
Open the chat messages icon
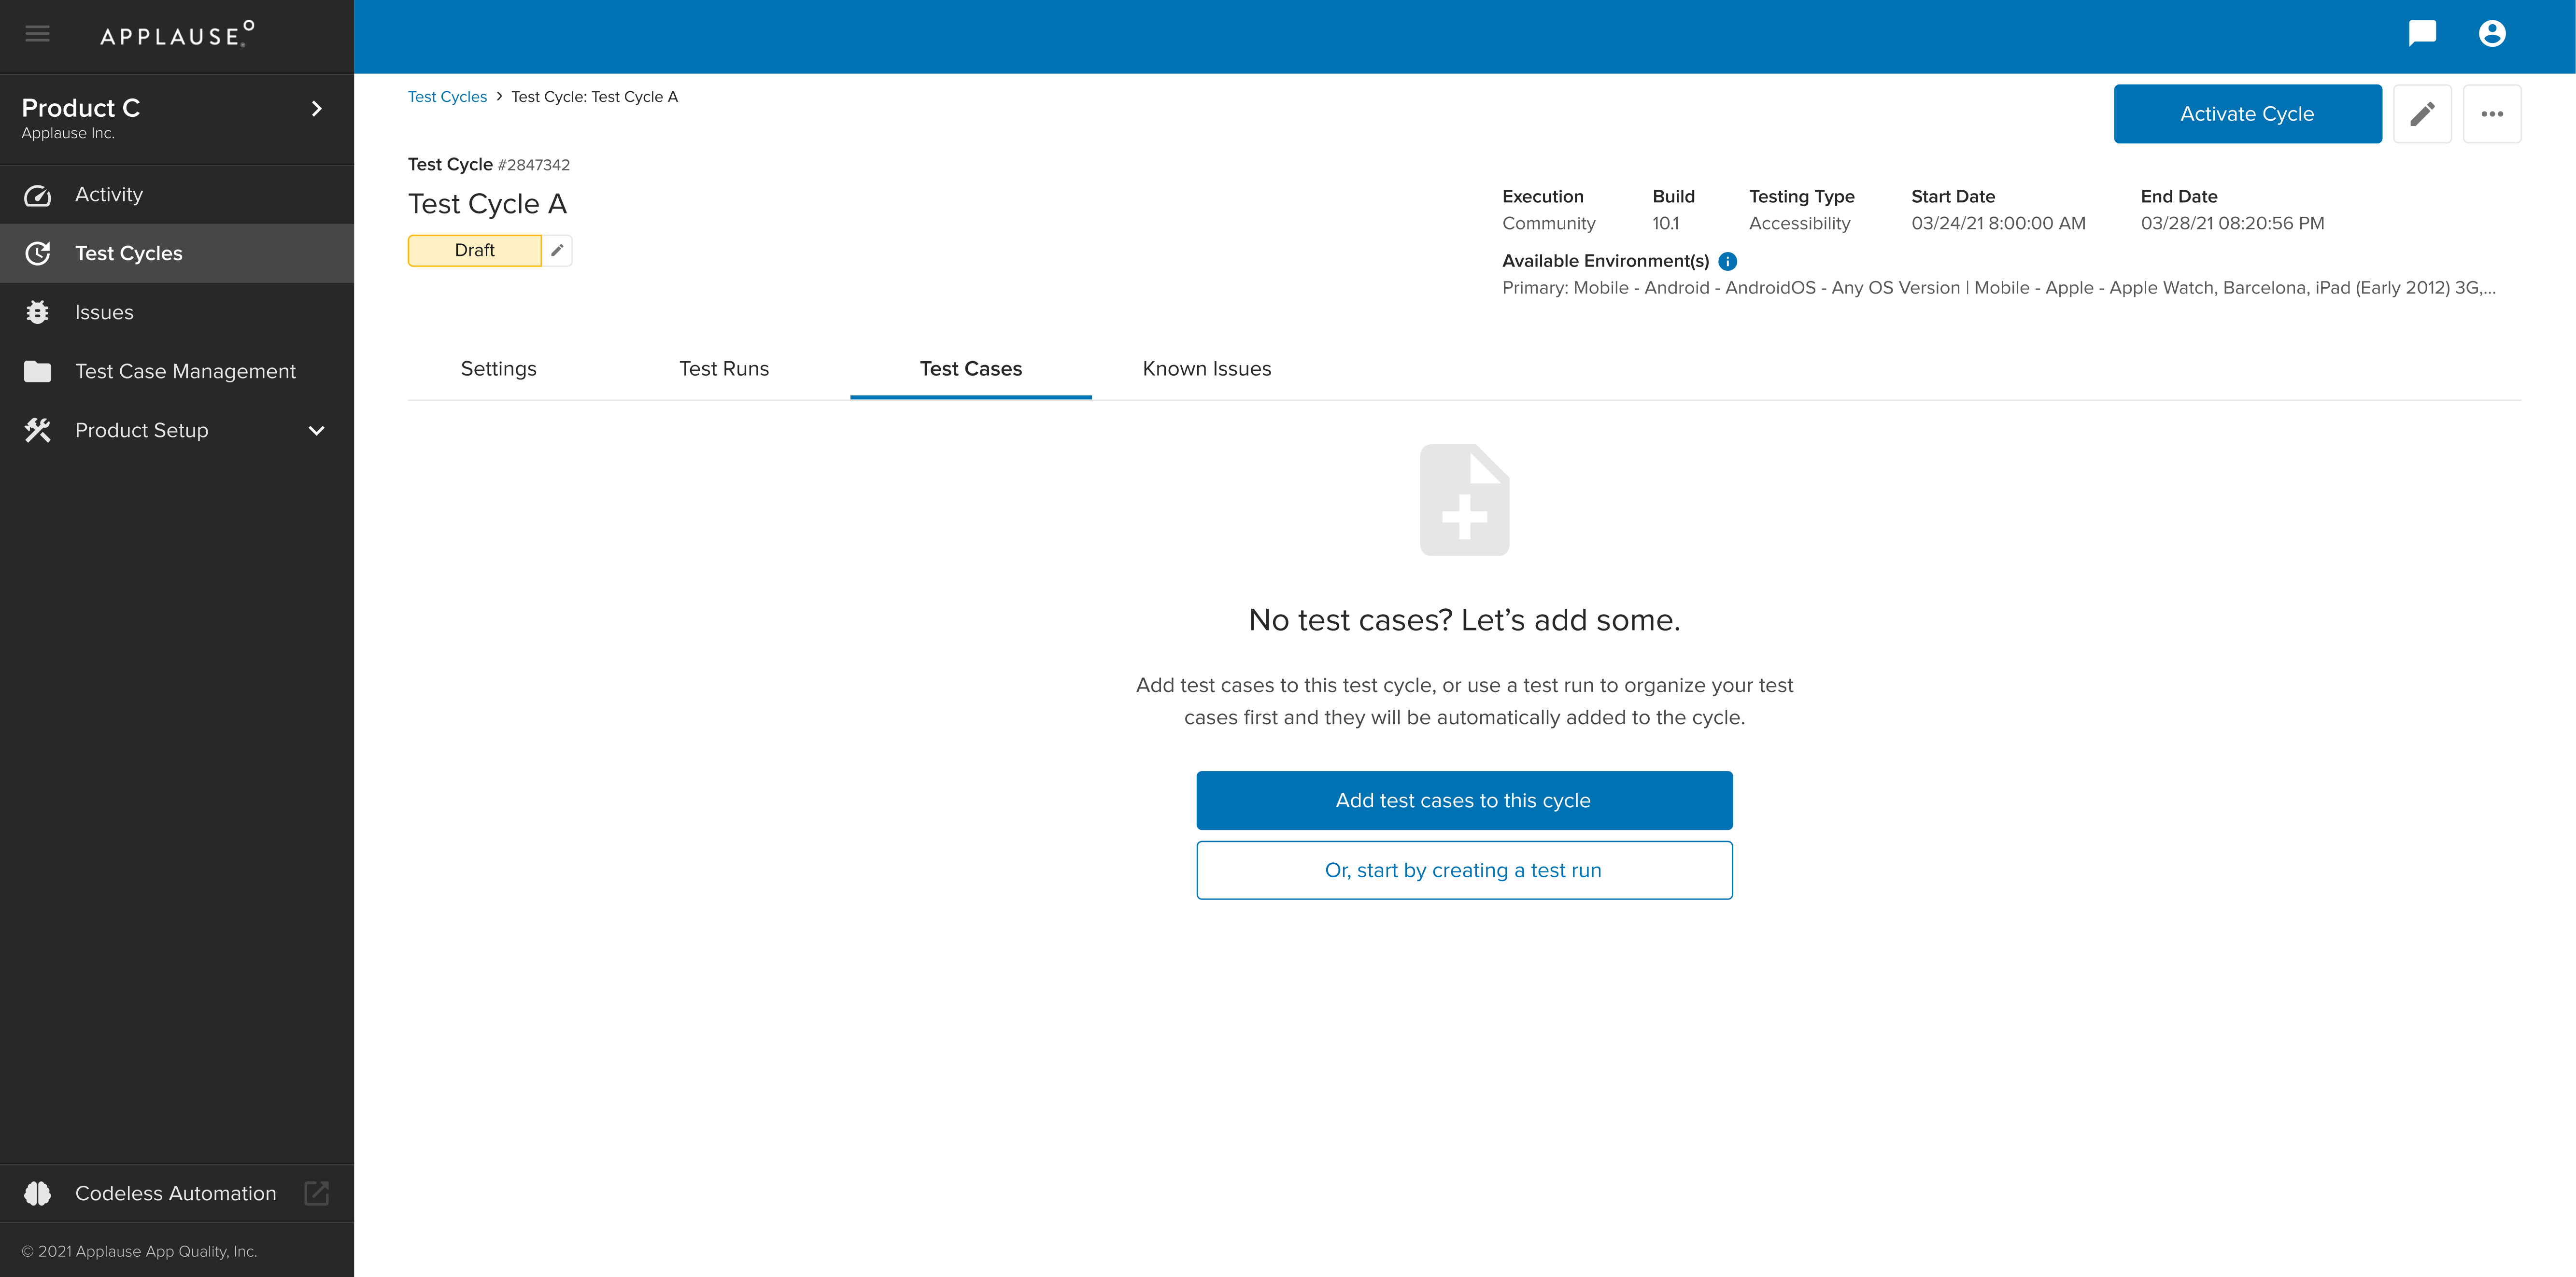[x=2422, y=34]
